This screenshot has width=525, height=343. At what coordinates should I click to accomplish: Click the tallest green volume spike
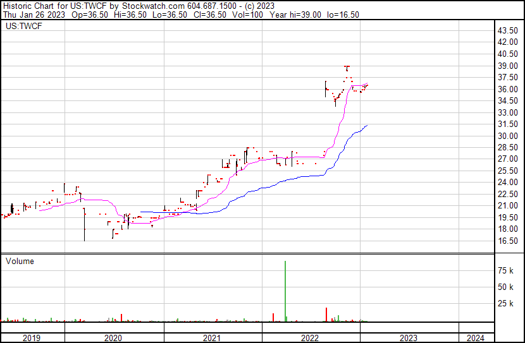(x=285, y=291)
